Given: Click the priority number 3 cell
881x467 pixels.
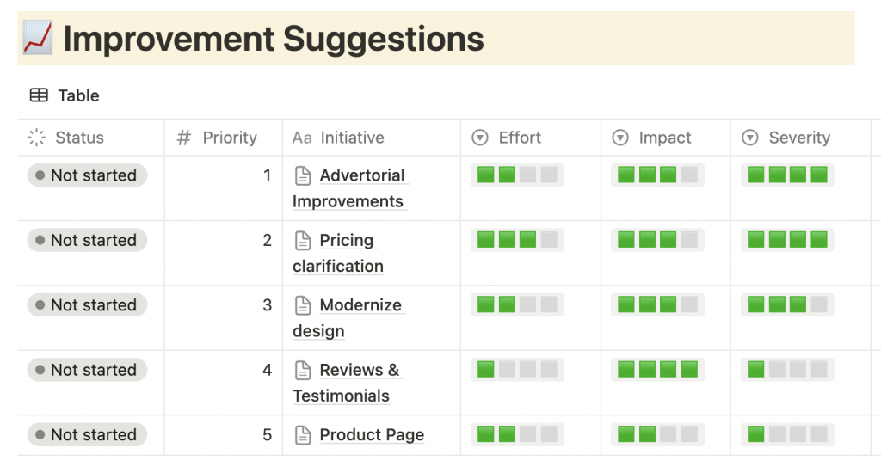Looking at the screenshot, I should coord(224,318).
